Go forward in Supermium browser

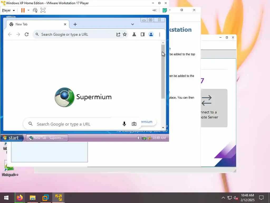pos(18,34)
